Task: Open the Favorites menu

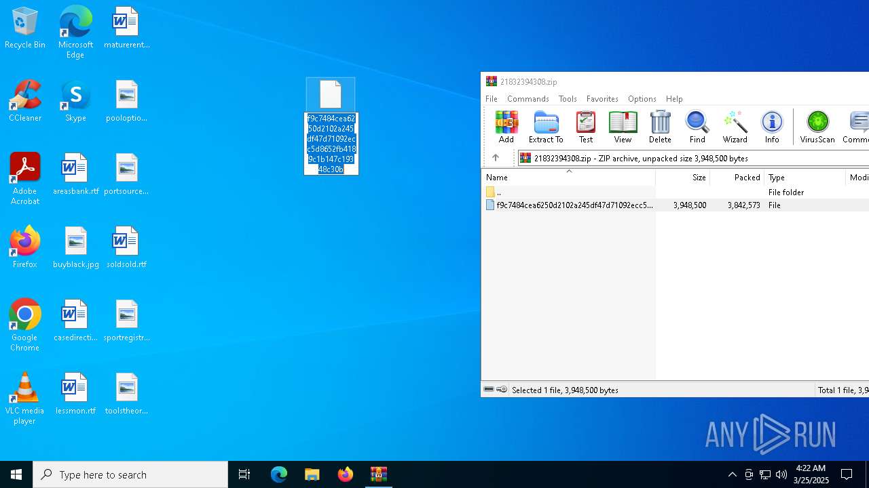Action: tap(602, 99)
